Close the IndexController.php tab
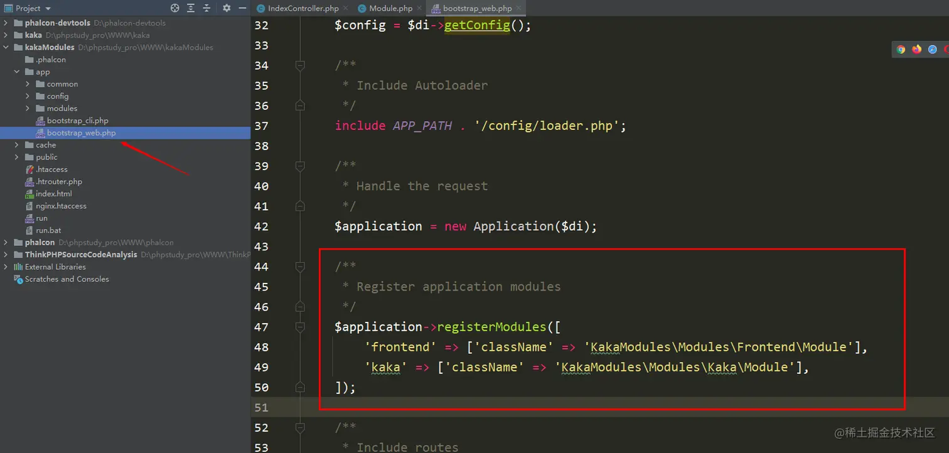949x453 pixels. click(x=346, y=8)
